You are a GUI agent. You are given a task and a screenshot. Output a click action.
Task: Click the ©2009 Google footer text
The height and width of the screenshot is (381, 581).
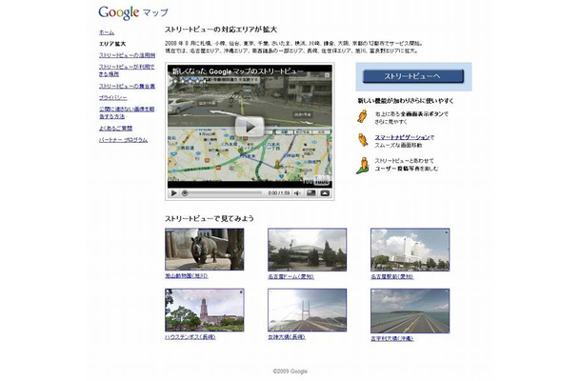tap(290, 371)
